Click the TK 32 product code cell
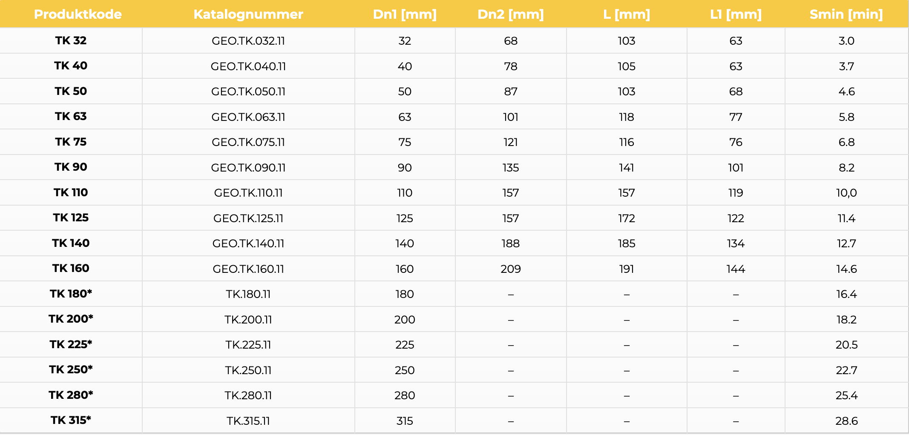 (71, 40)
